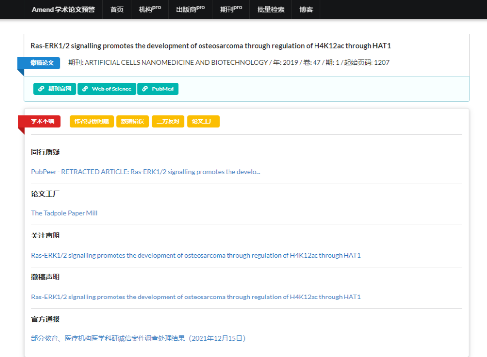Click the 论文工厂 yellow tag

(x=203, y=121)
